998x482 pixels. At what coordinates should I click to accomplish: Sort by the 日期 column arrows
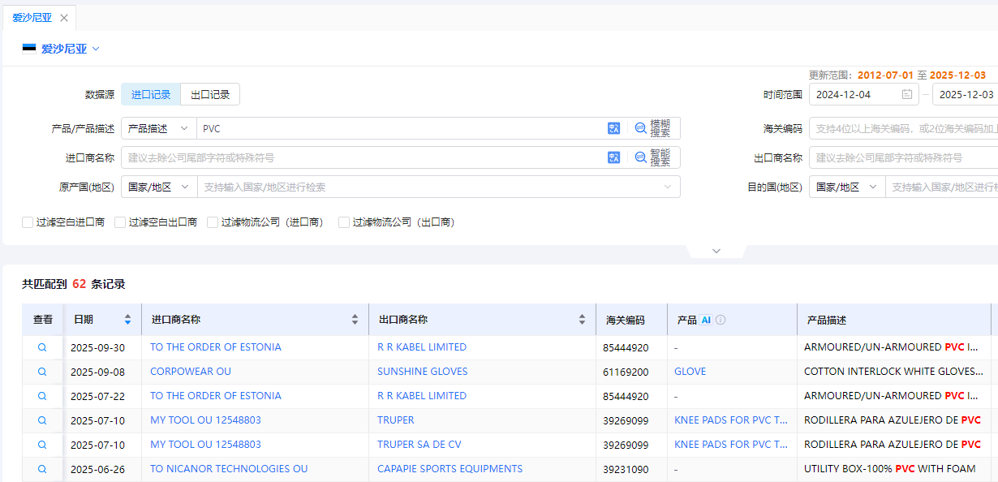(127, 320)
